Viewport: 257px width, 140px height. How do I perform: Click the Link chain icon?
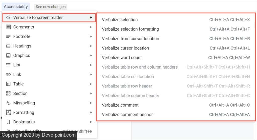(x=8, y=74)
